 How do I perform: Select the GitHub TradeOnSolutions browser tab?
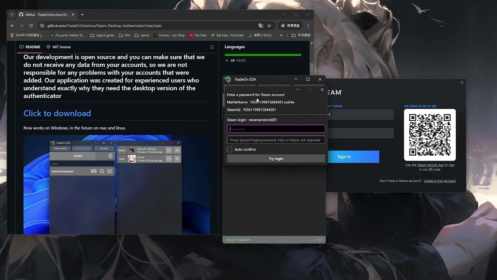(x=47, y=14)
